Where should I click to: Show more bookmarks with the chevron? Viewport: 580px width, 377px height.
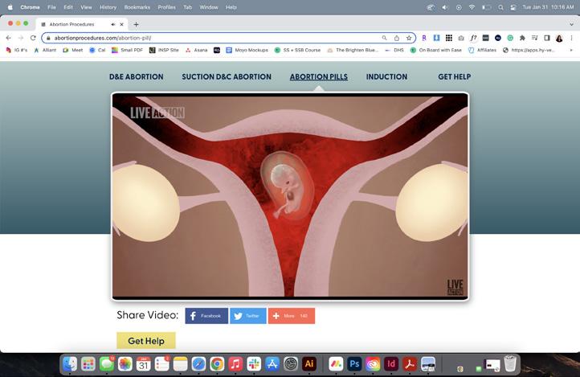(x=571, y=50)
